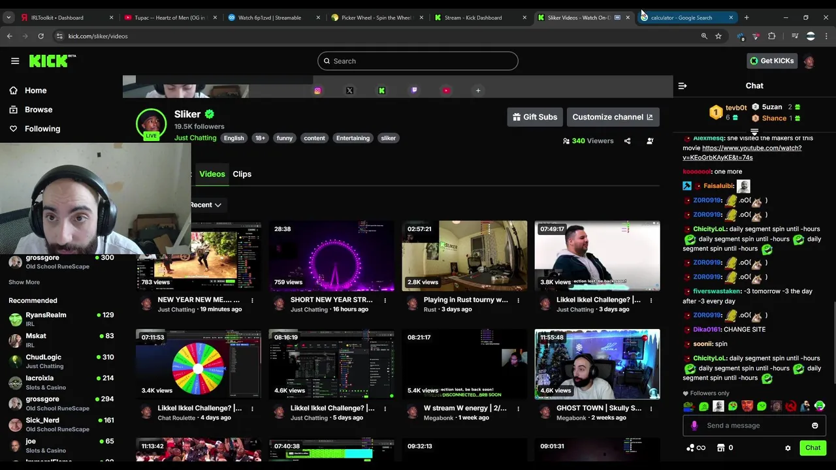This screenshot has width=836, height=470.
Task: Click the share icon next to viewers
Action: 627,141
